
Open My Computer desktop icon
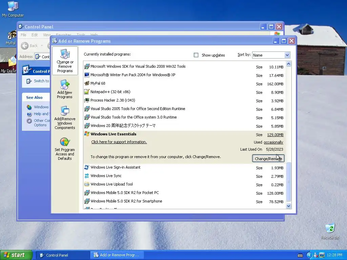click(13, 9)
